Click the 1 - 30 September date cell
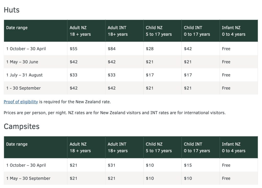 pos(24,88)
